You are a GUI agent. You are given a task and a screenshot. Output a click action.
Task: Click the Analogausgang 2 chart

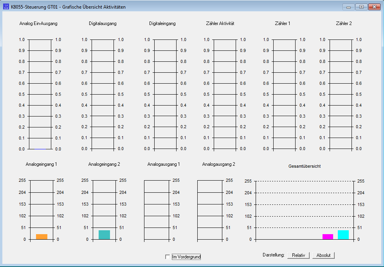[210, 210]
